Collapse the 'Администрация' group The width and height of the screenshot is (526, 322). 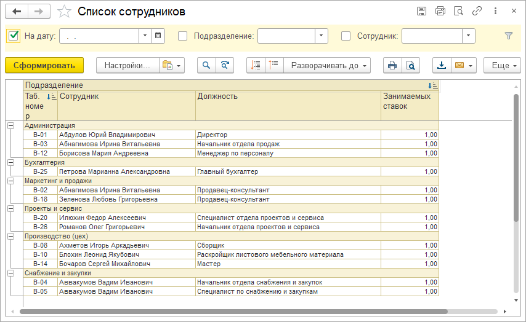10,125
